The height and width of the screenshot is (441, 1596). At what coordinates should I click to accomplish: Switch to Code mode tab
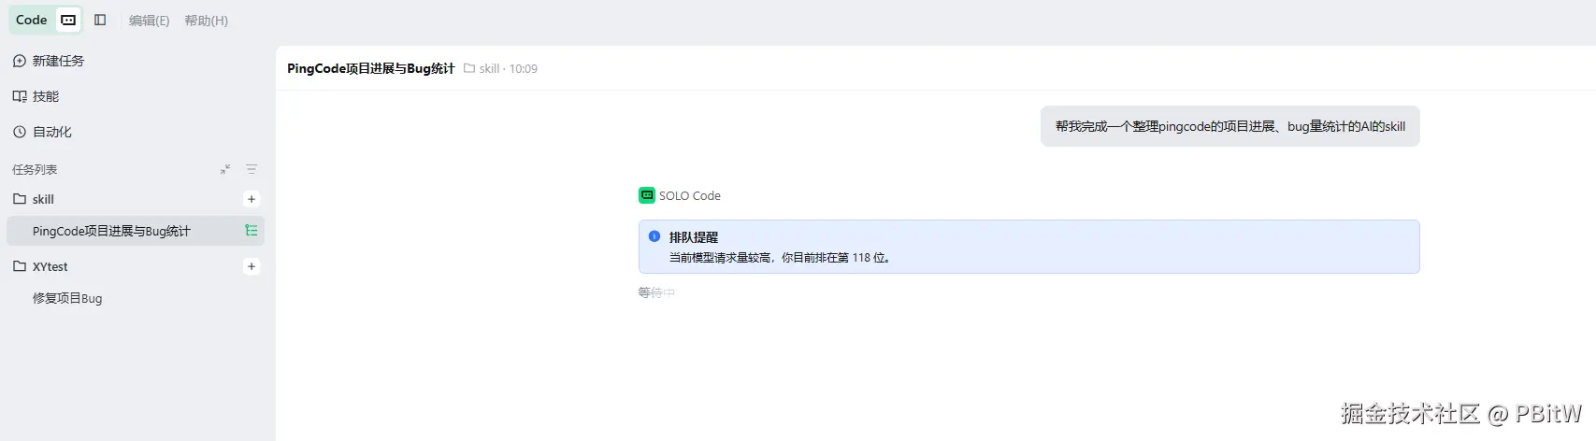coord(31,20)
